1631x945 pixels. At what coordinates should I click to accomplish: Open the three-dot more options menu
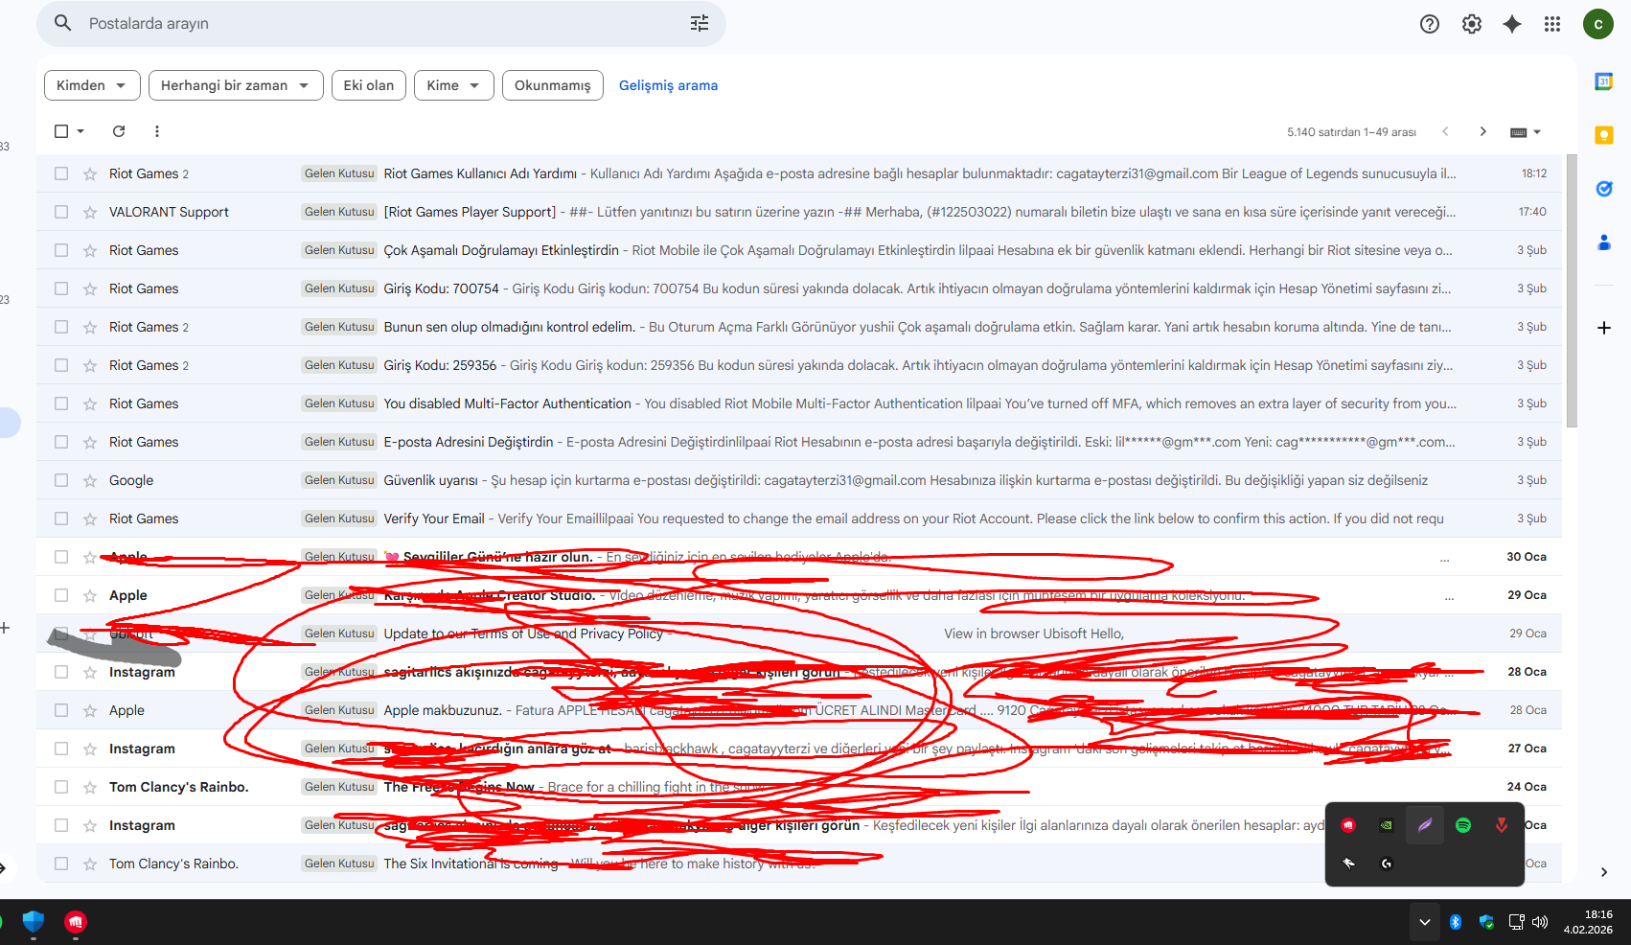[157, 131]
